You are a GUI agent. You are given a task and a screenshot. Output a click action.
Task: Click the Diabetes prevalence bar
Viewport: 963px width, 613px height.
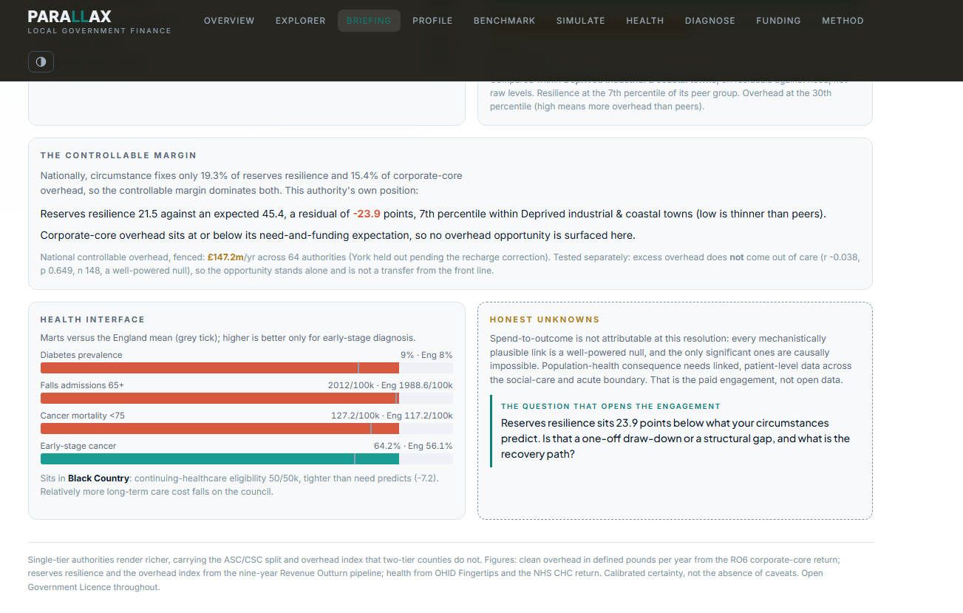(246, 368)
